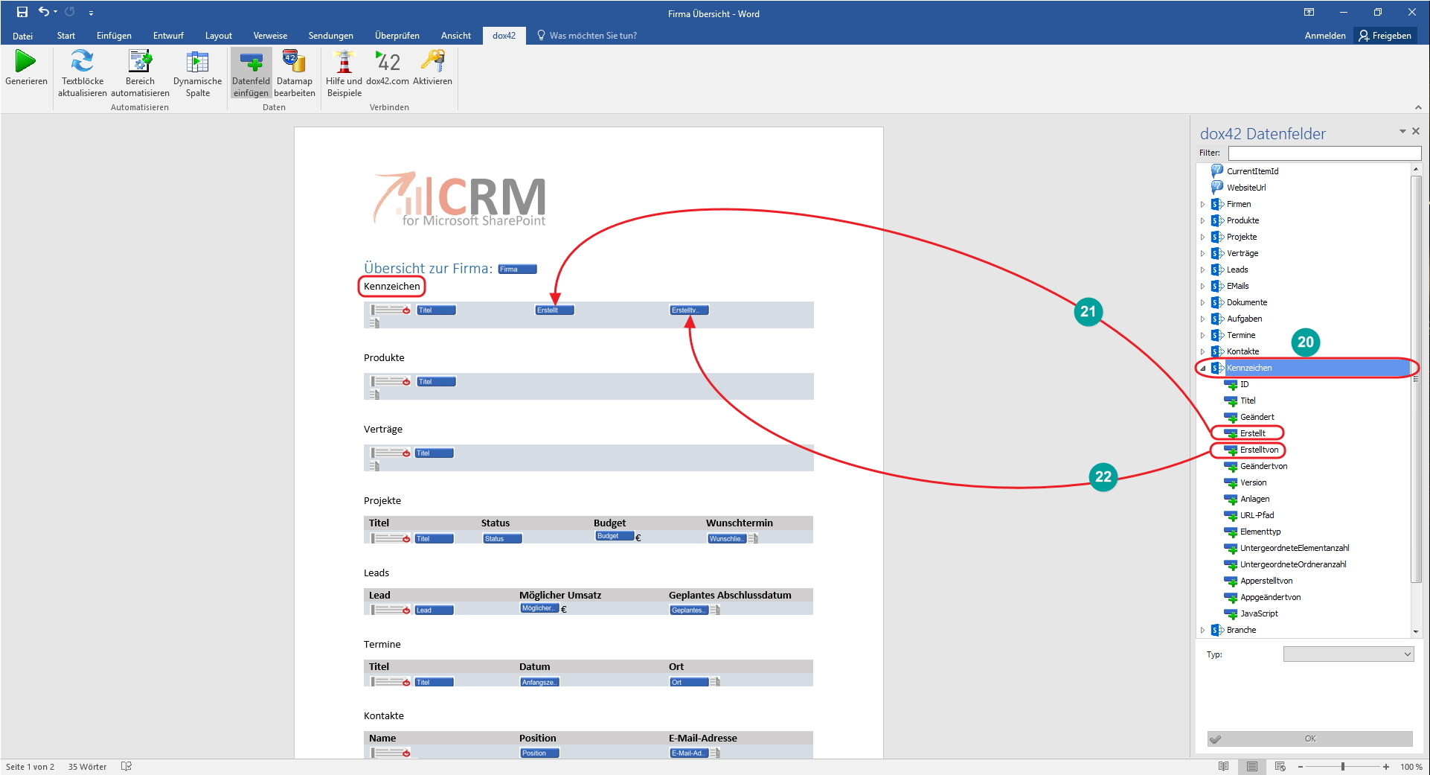Viewport: 1430px width, 775px height.
Task: Click Freigeben share button
Action: pyautogui.click(x=1385, y=36)
